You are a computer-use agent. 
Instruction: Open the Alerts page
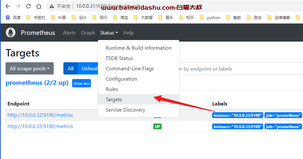coord(69,33)
